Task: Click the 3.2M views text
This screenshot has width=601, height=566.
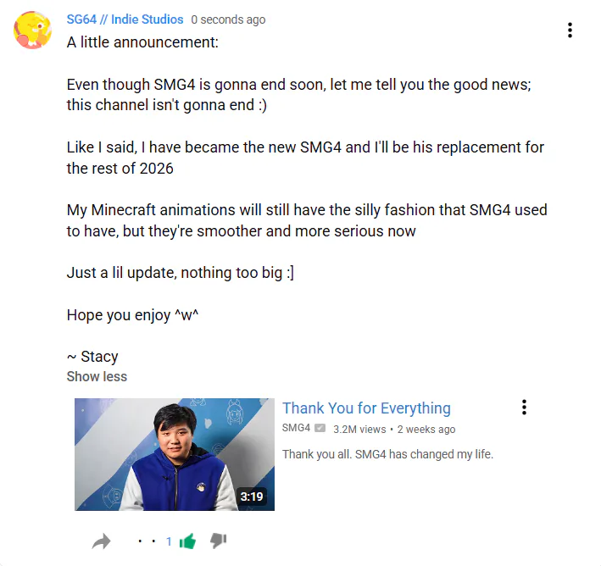Action: tap(359, 430)
